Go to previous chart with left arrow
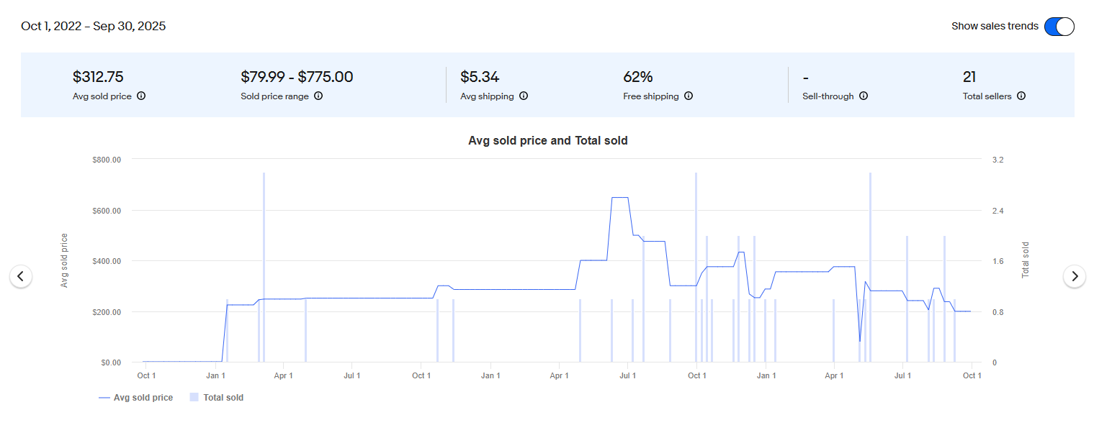This screenshot has width=1094, height=438. (21, 275)
